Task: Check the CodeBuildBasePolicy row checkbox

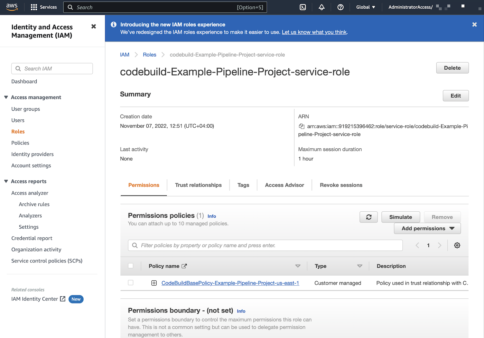Action: 131,283
